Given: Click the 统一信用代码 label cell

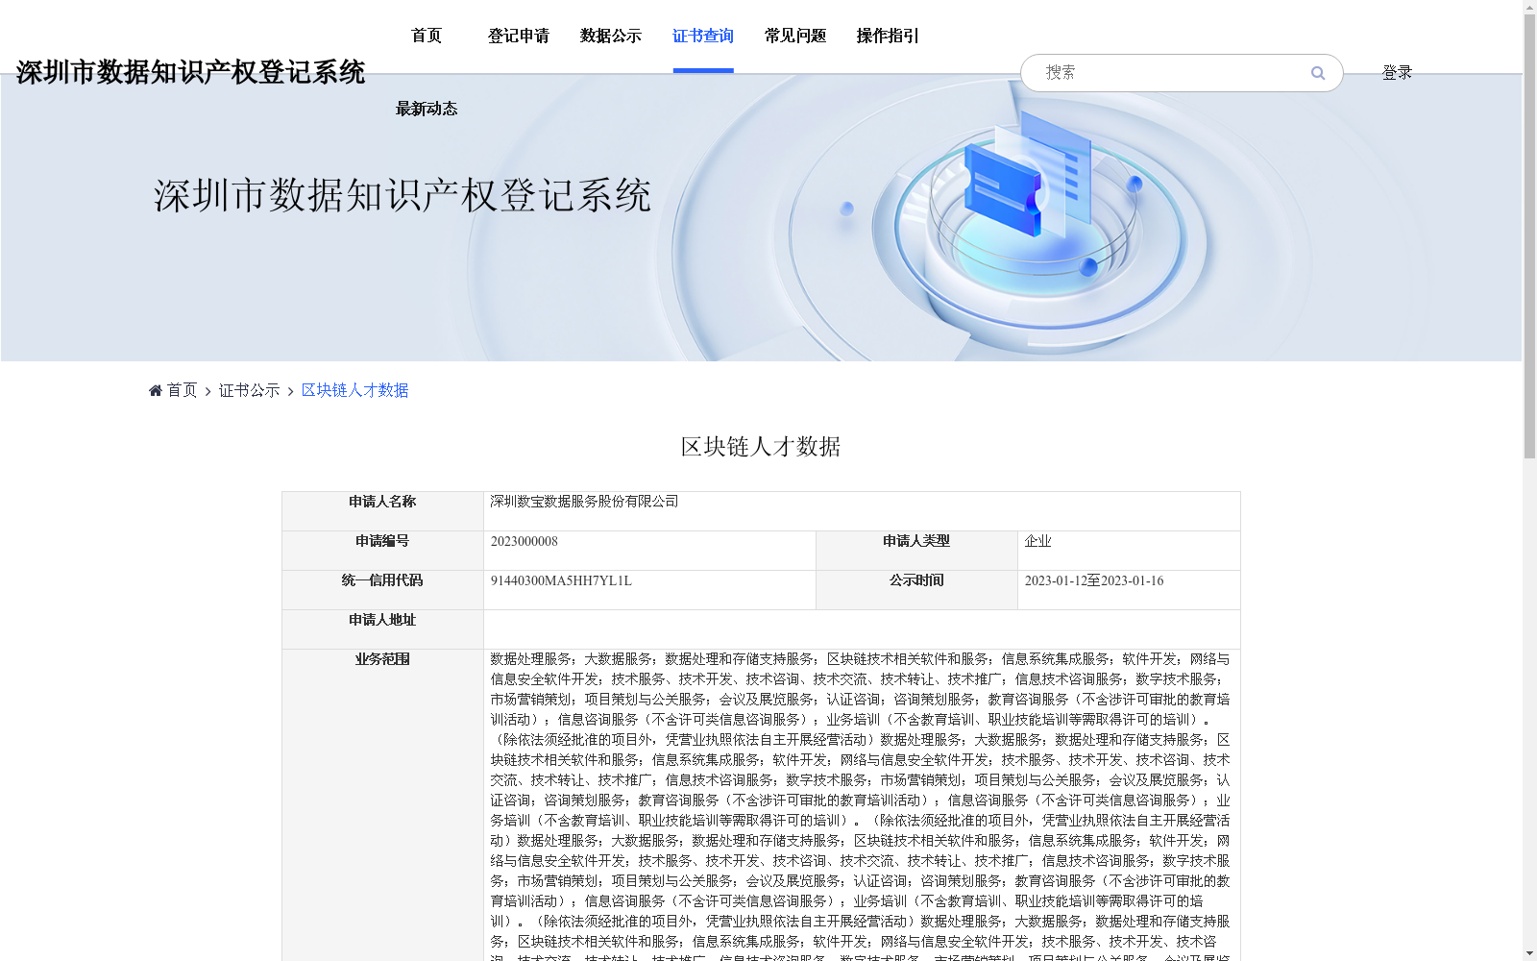Looking at the screenshot, I should pos(382,590).
